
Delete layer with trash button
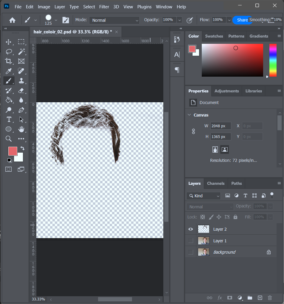[270, 298]
